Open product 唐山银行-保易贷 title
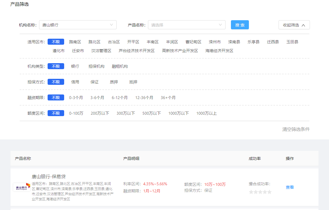The image size is (329, 210). pos(49,176)
